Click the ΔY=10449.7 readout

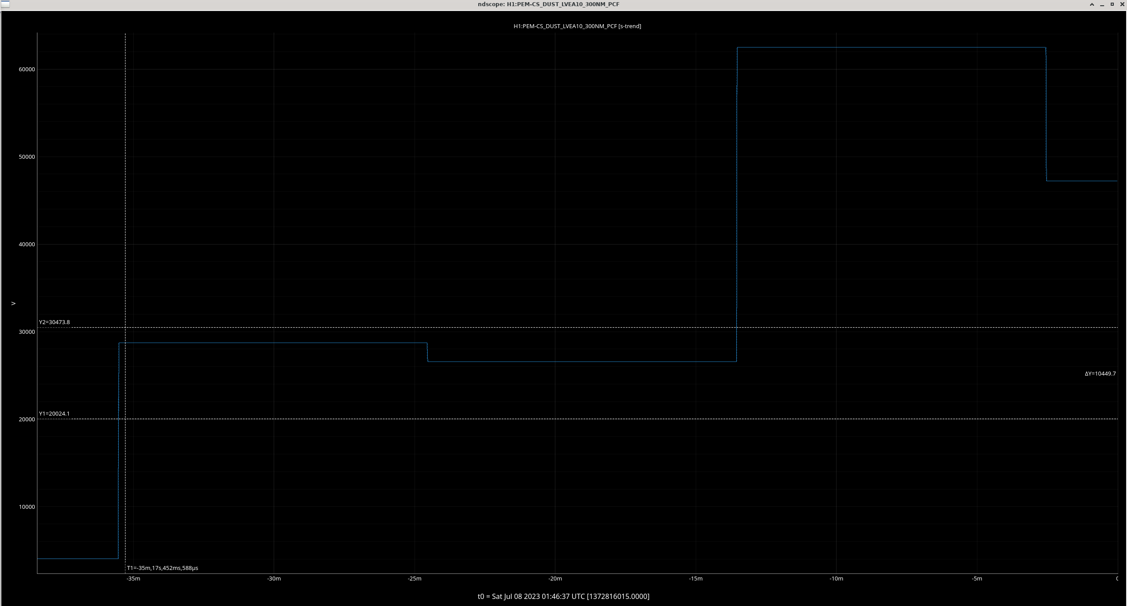1100,373
